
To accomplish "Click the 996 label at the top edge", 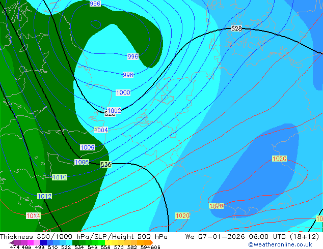I will click(95, 4).
